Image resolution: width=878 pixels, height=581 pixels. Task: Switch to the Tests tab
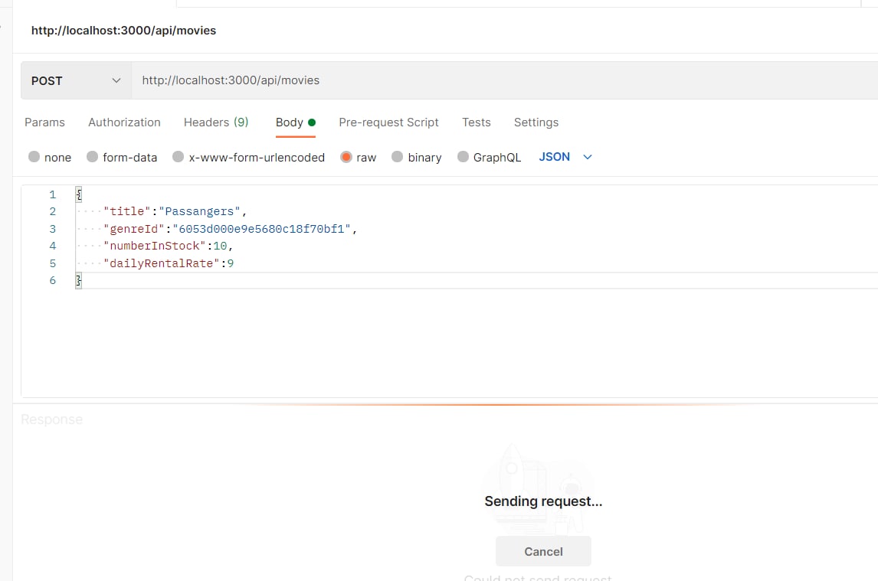click(x=476, y=122)
